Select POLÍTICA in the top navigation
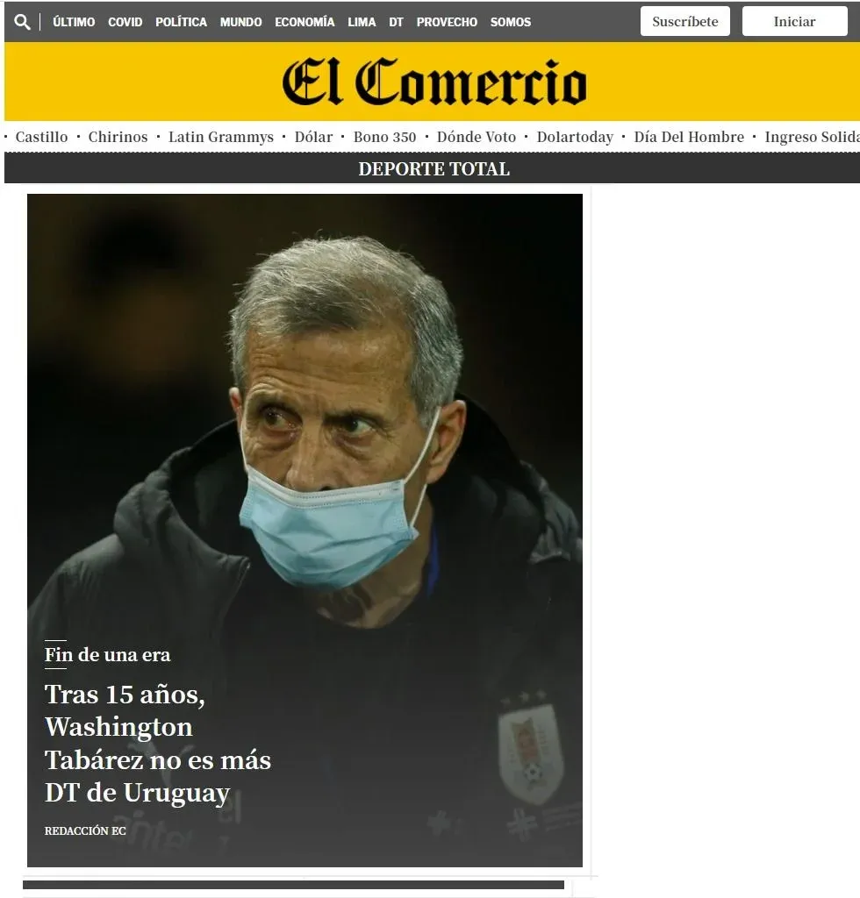The width and height of the screenshot is (860, 898). point(181,22)
